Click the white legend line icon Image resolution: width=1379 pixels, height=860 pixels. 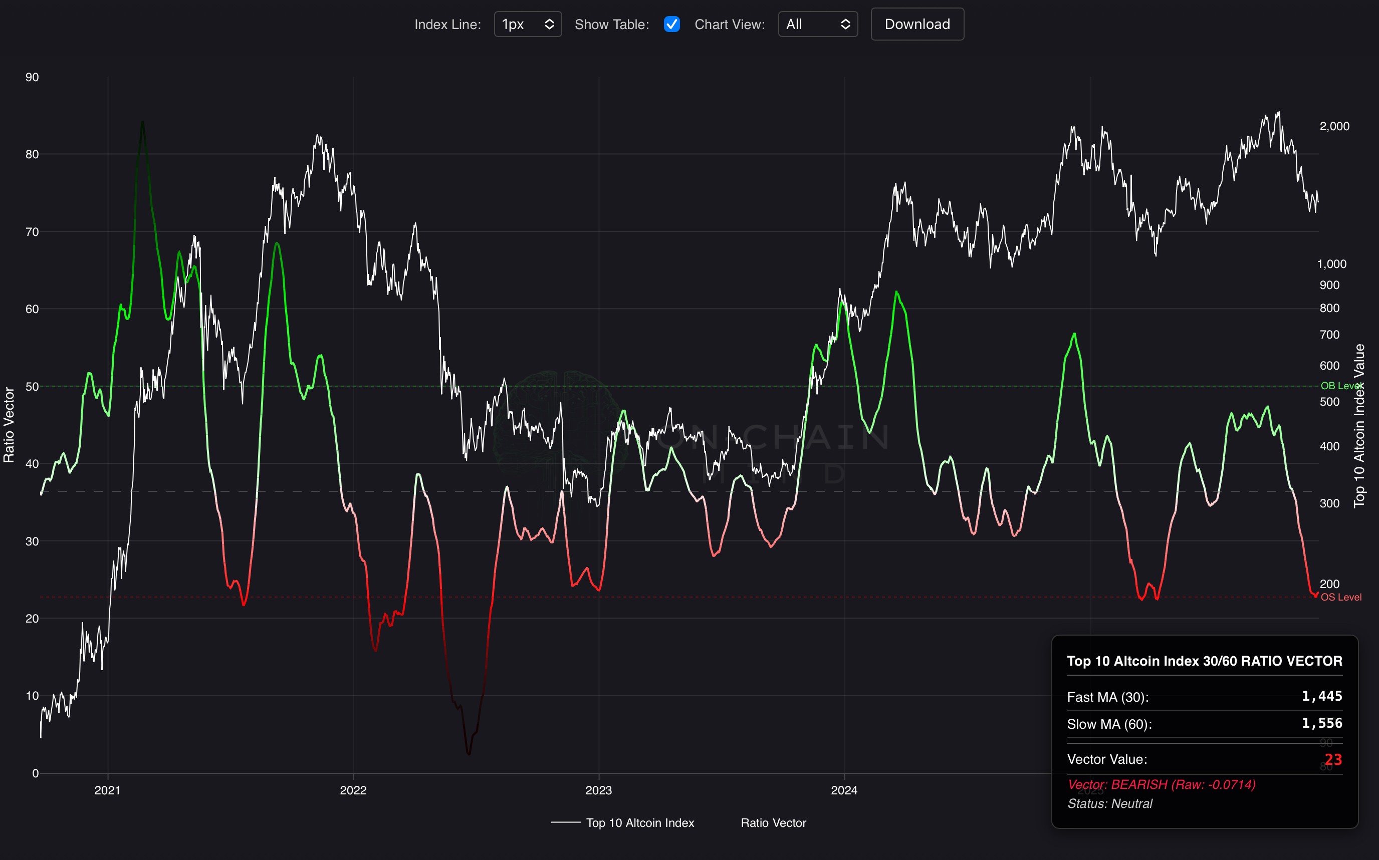tap(566, 822)
